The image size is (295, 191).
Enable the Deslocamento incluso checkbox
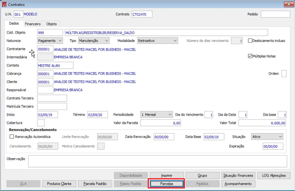(x=250, y=41)
